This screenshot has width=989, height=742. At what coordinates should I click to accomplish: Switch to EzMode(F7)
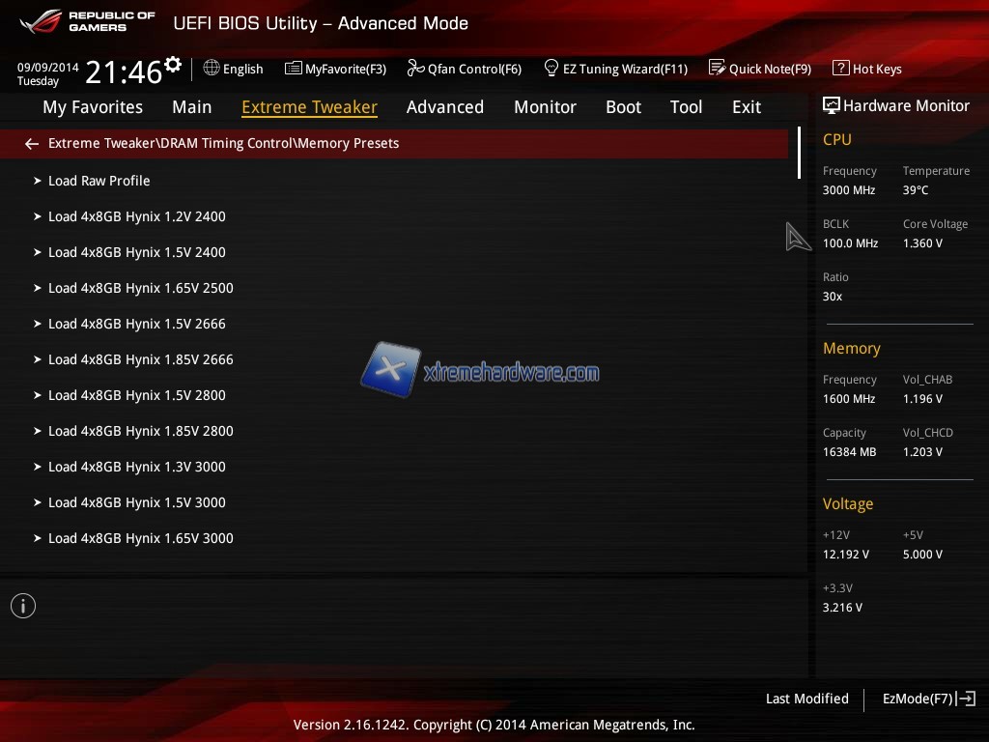click(928, 699)
